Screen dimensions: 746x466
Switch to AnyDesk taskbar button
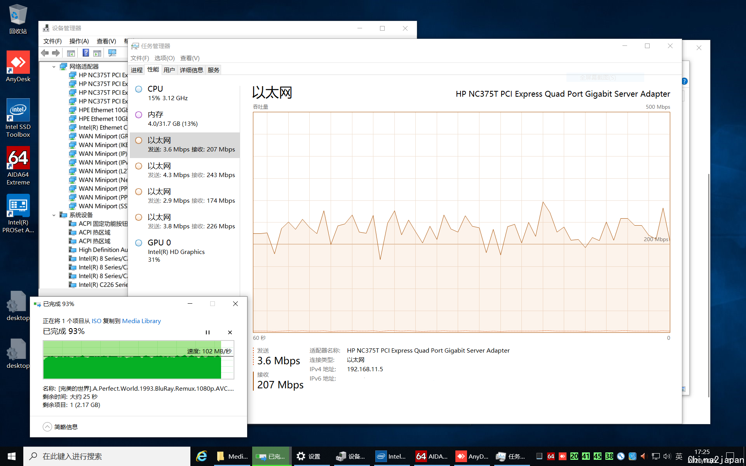click(472, 456)
